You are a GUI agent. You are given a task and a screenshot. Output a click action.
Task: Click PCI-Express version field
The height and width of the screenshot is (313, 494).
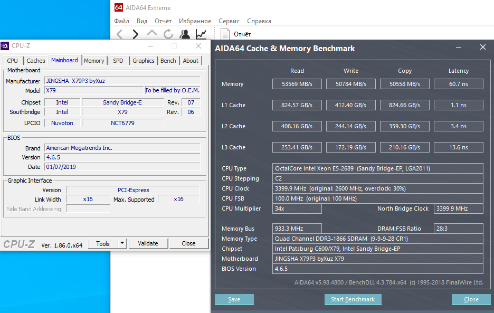click(133, 190)
